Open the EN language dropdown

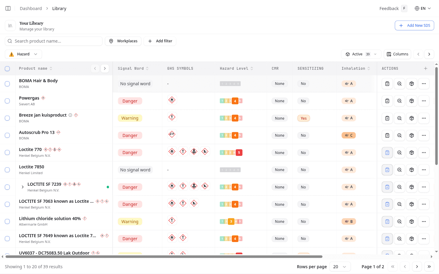[423, 9]
